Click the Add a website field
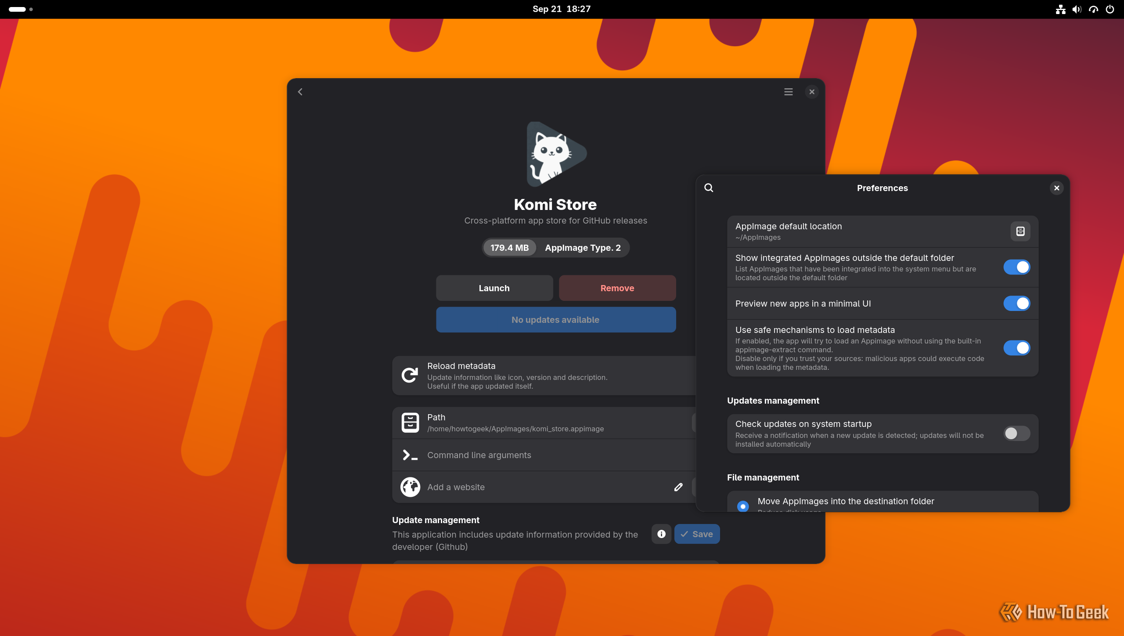 (x=544, y=487)
